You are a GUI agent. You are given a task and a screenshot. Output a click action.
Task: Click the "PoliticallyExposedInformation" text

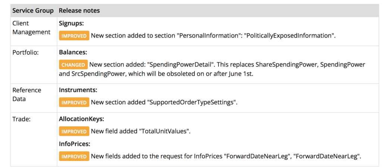point(290,36)
